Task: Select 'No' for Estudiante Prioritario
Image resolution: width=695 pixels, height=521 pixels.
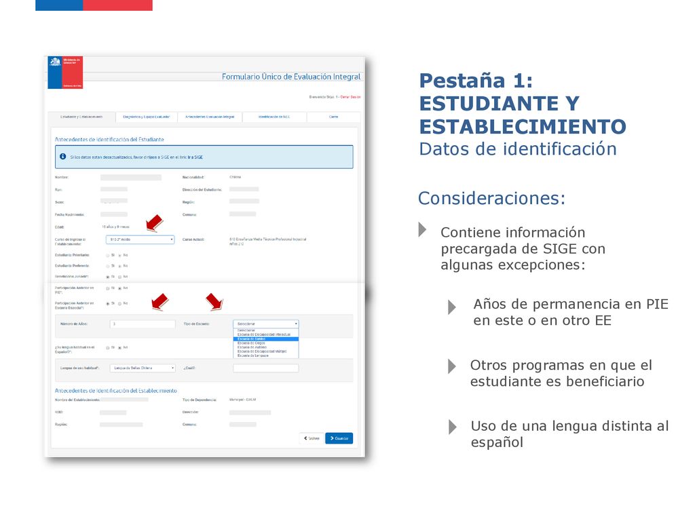Action: tap(119, 256)
